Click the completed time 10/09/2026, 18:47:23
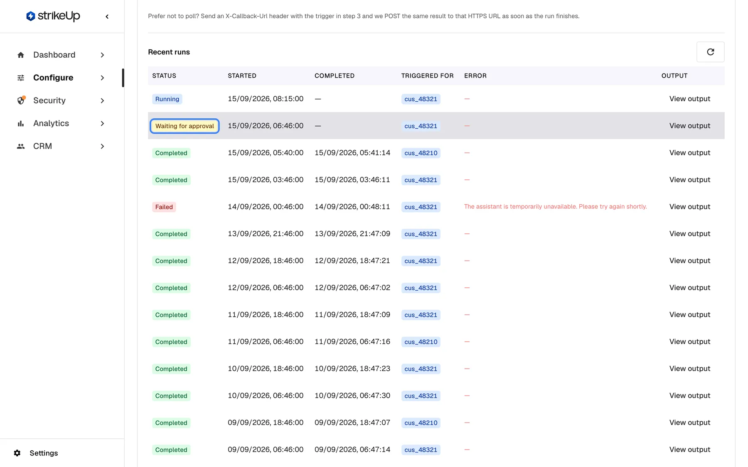Image resolution: width=748 pixels, height=467 pixels. 352,369
